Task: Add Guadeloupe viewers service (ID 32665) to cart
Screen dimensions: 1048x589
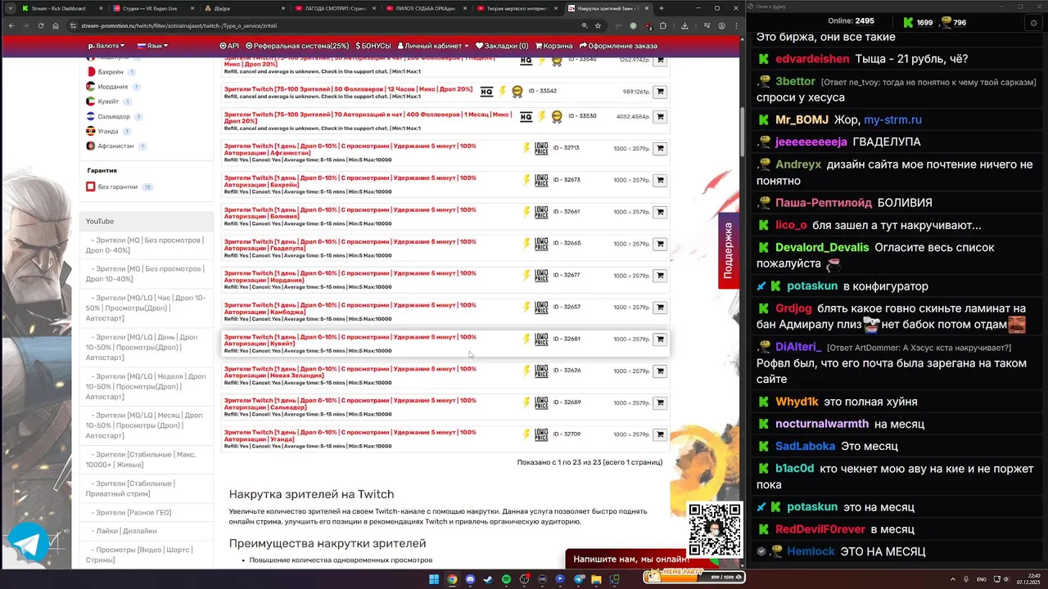Action: 660,244
